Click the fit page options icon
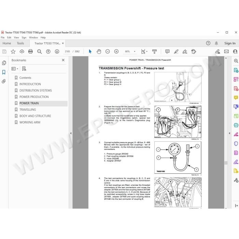The height and width of the screenshot is (239, 239). pos(144,52)
